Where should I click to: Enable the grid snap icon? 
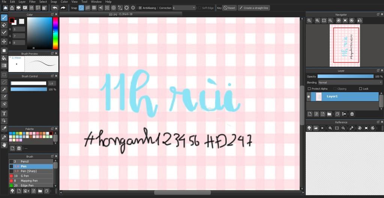click(x=94, y=8)
